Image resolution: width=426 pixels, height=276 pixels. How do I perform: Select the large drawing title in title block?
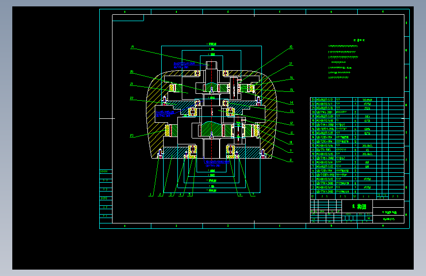pyautogui.click(x=359, y=207)
